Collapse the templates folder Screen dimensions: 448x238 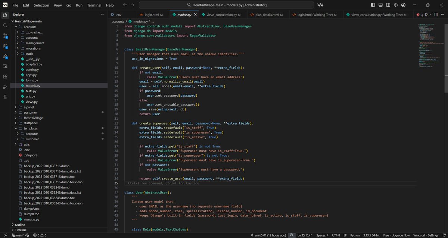coord(59,128)
